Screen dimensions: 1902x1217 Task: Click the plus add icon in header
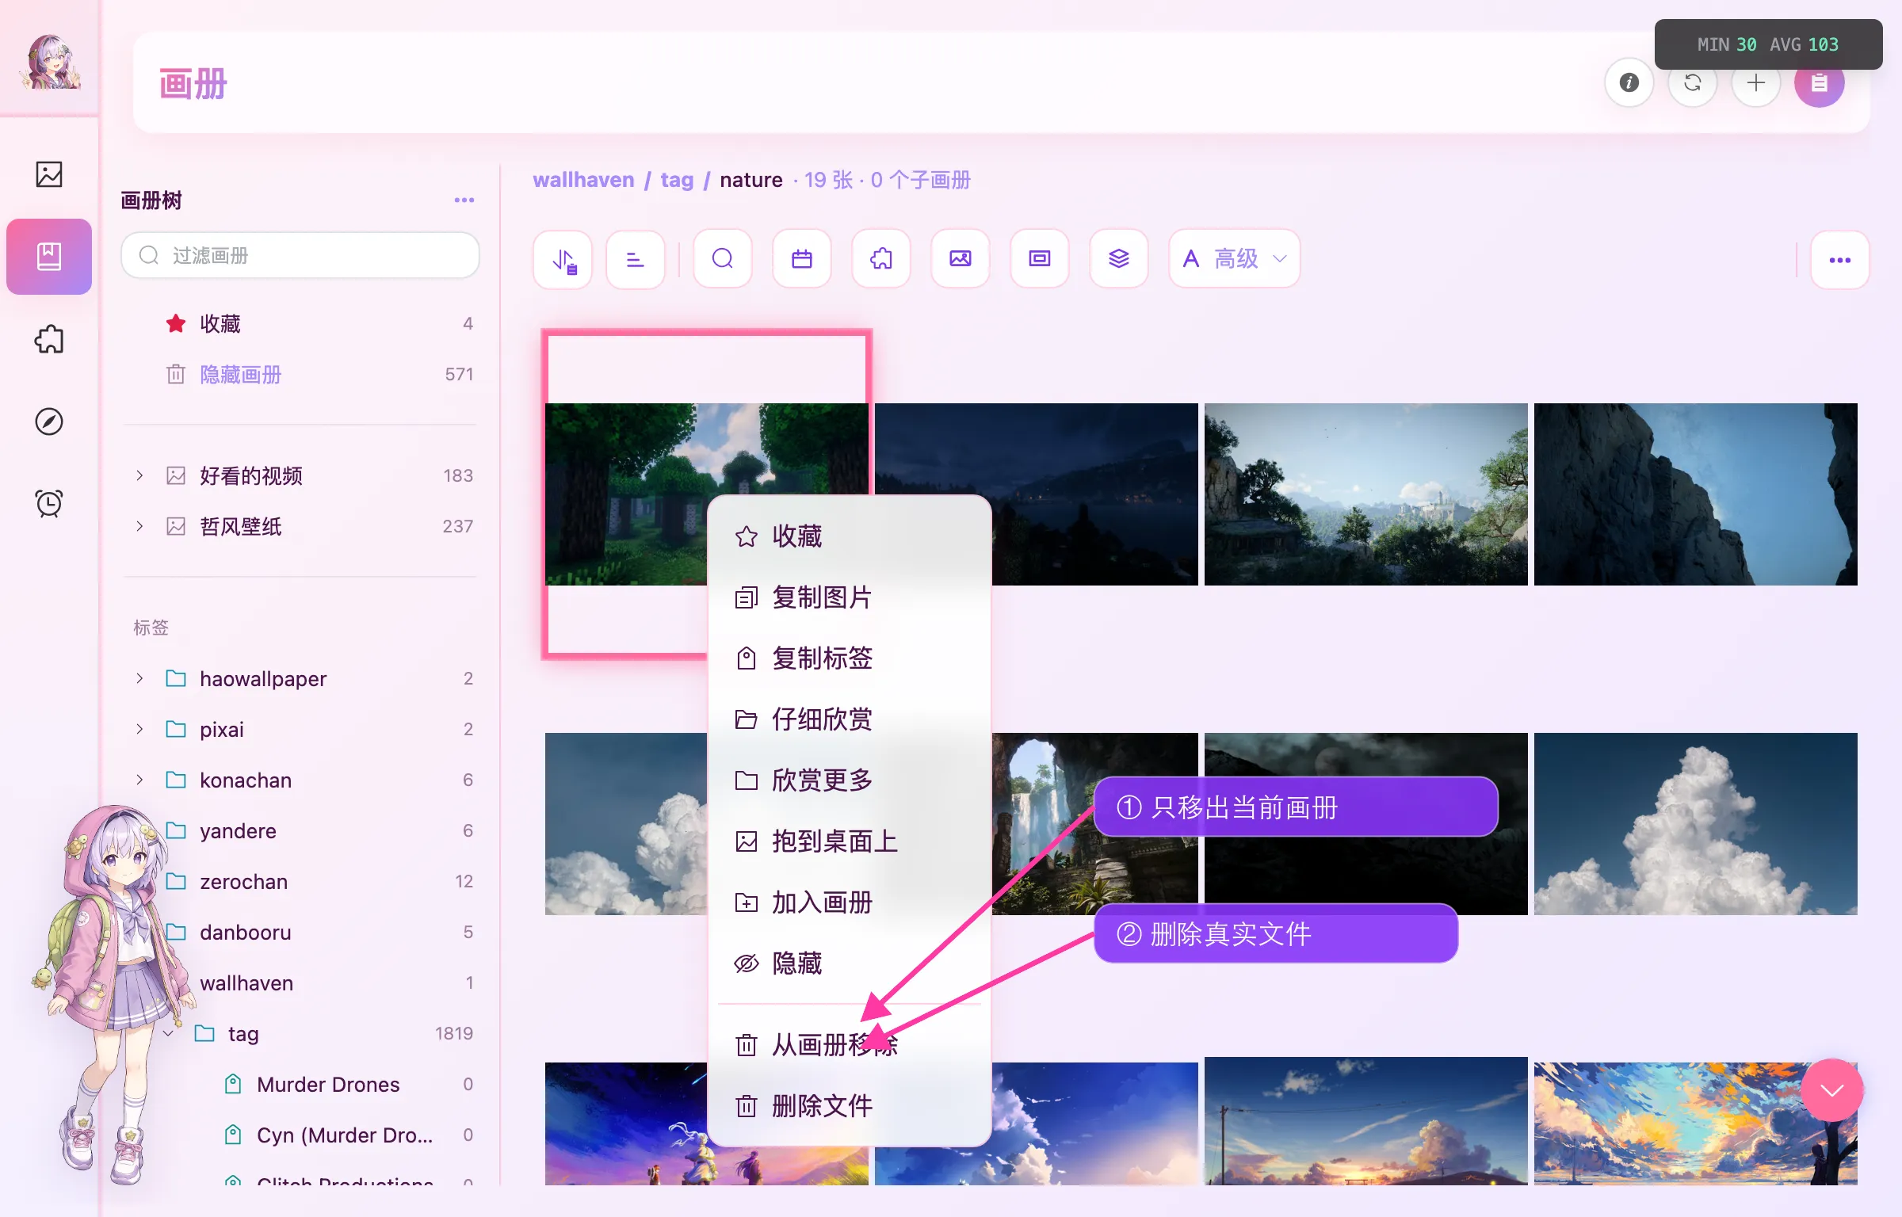pyautogui.click(x=1756, y=82)
